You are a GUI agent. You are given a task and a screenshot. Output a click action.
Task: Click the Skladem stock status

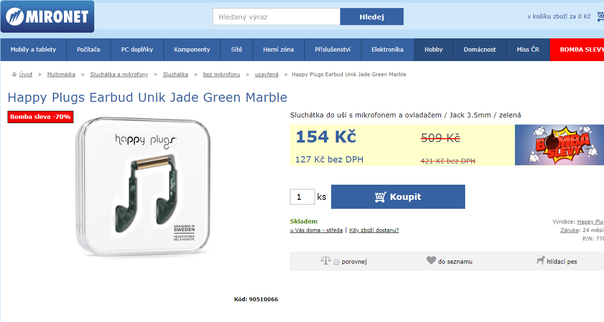click(304, 221)
